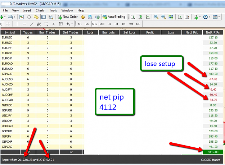Switch to the H4 timeframe

[x=116, y=24]
